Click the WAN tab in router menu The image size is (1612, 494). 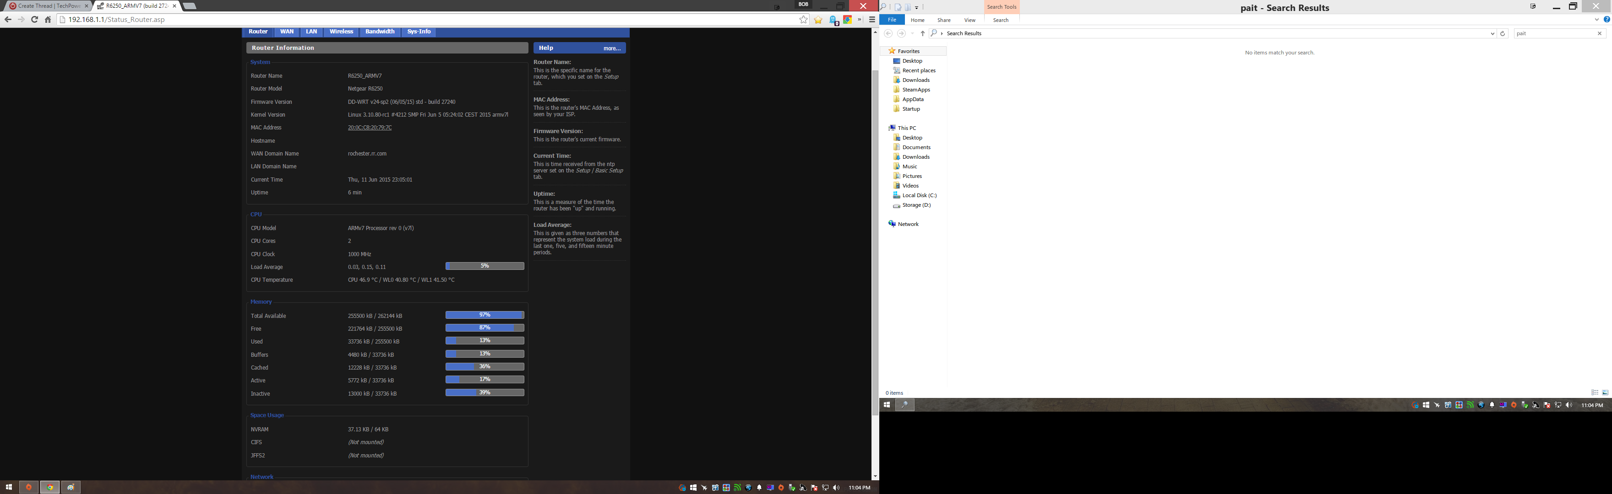tap(286, 31)
